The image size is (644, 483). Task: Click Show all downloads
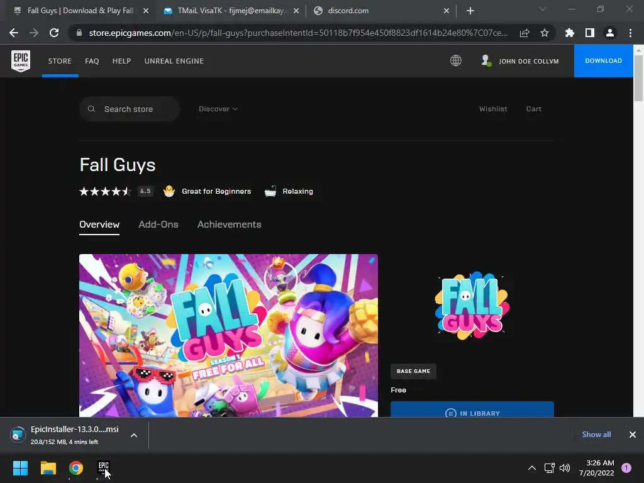tap(596, 435)
